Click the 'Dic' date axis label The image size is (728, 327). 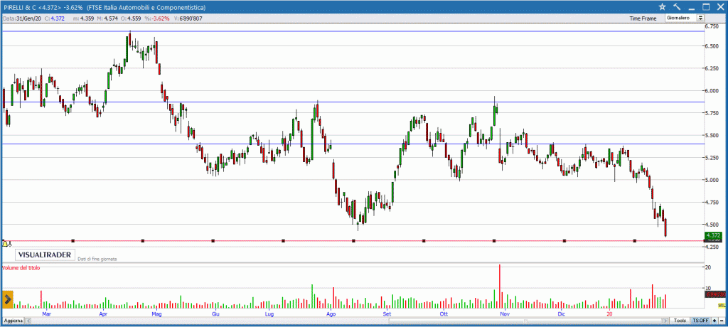pos(562,314)
